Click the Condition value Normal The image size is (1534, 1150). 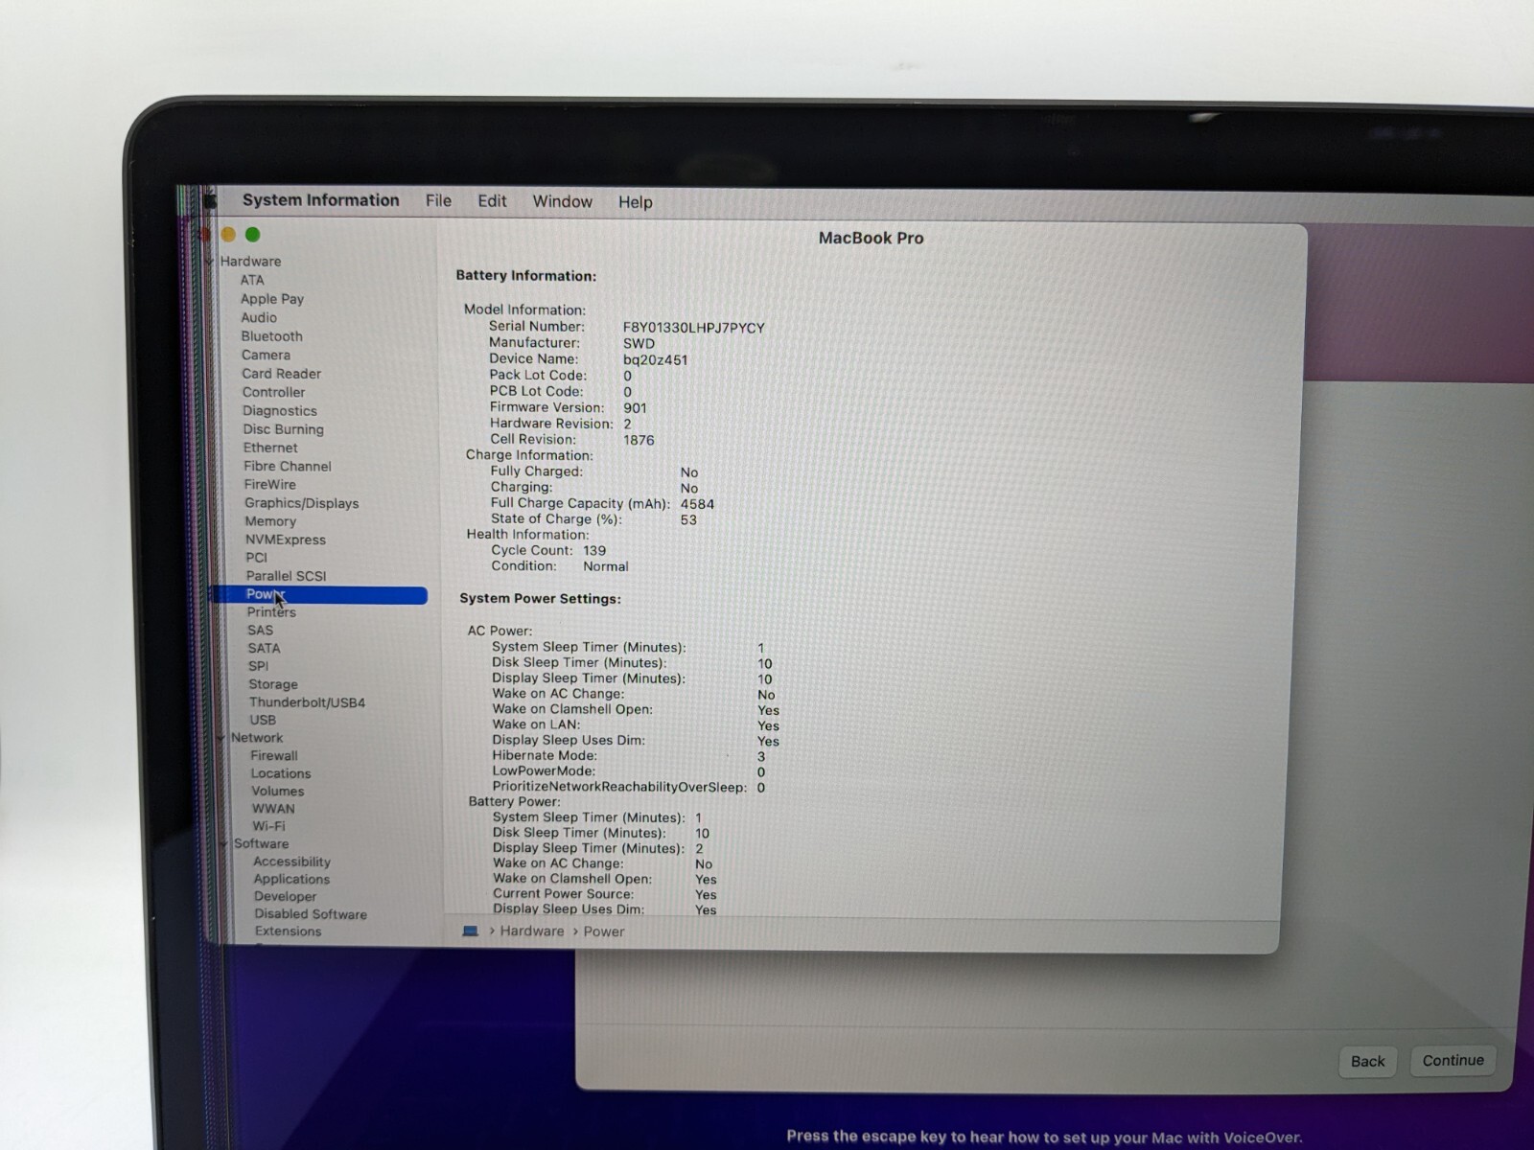click(606, 566)
